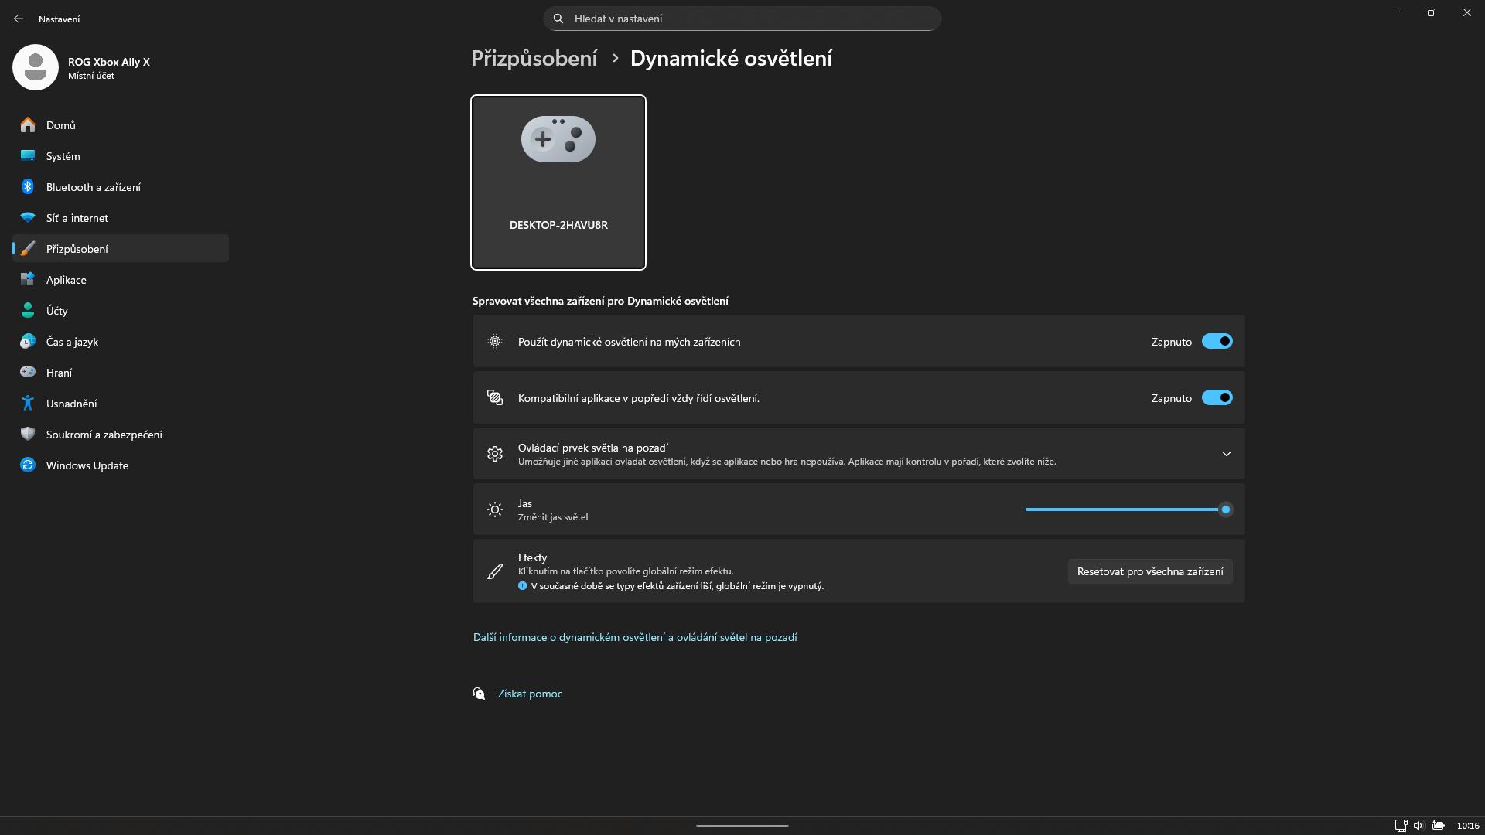The image size is (1485, 835).
Task: Select the DESKTOP-2HAVU8R device card
Action: (558, 182)
